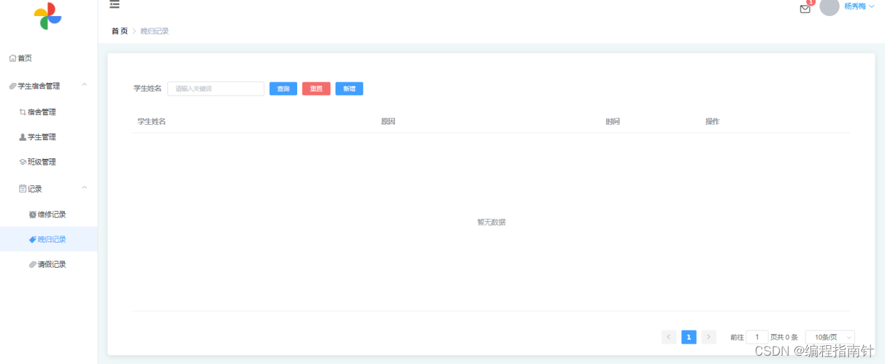This screenshot has height=364, width=885.
Task: Click the gear icon beside 维修记录
Action: [33, 214]
